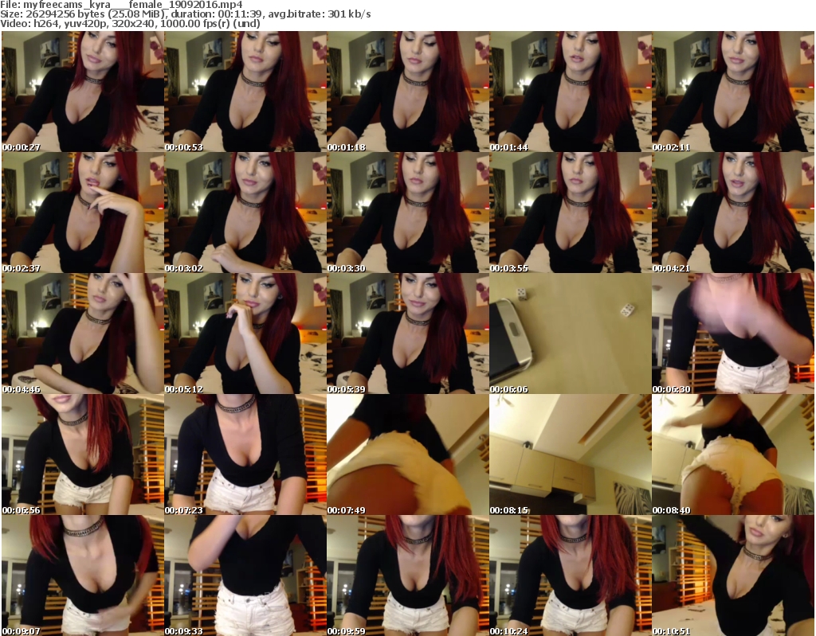Select the thumbnail stamped 00:02:11

click(733, 92)
